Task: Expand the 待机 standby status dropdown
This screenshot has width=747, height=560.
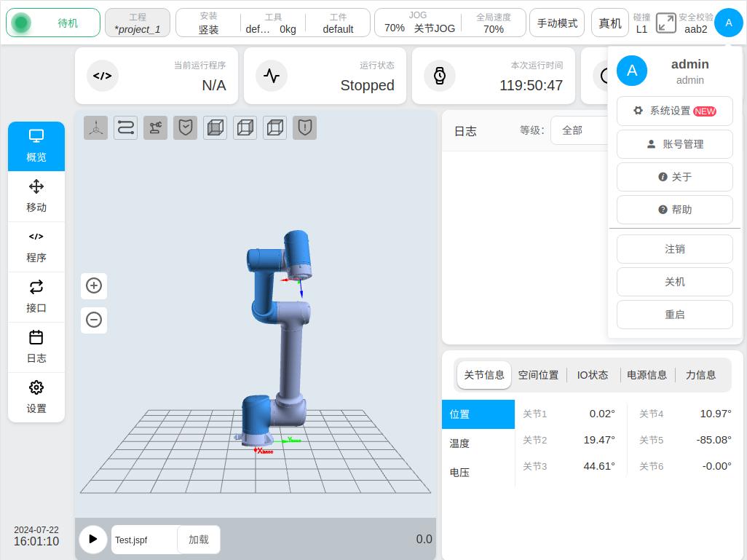Action: click(x=53, y=23)
